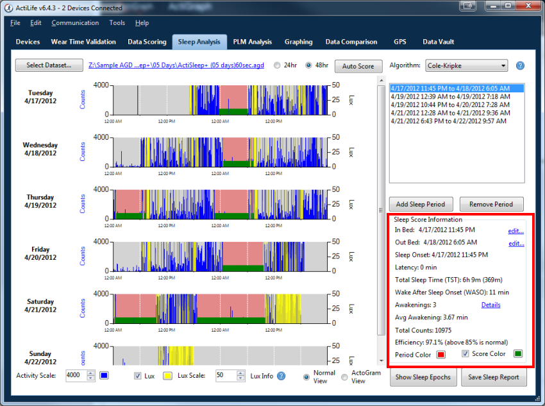This screenshot has width=545, height=406.
Task: Increase the Activity Scale stepper value
Action: click(90, 373)
